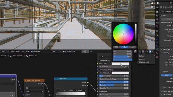Viewport: 173px width, 97px height.
Task: Click inside the HSV color wheel
Action: pyautogui.click(x=123, y=34)
